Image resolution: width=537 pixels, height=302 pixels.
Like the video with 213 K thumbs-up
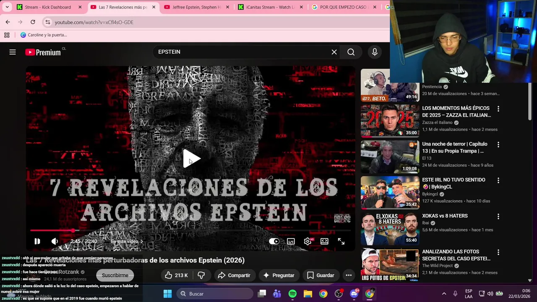[x=176, y=275]
